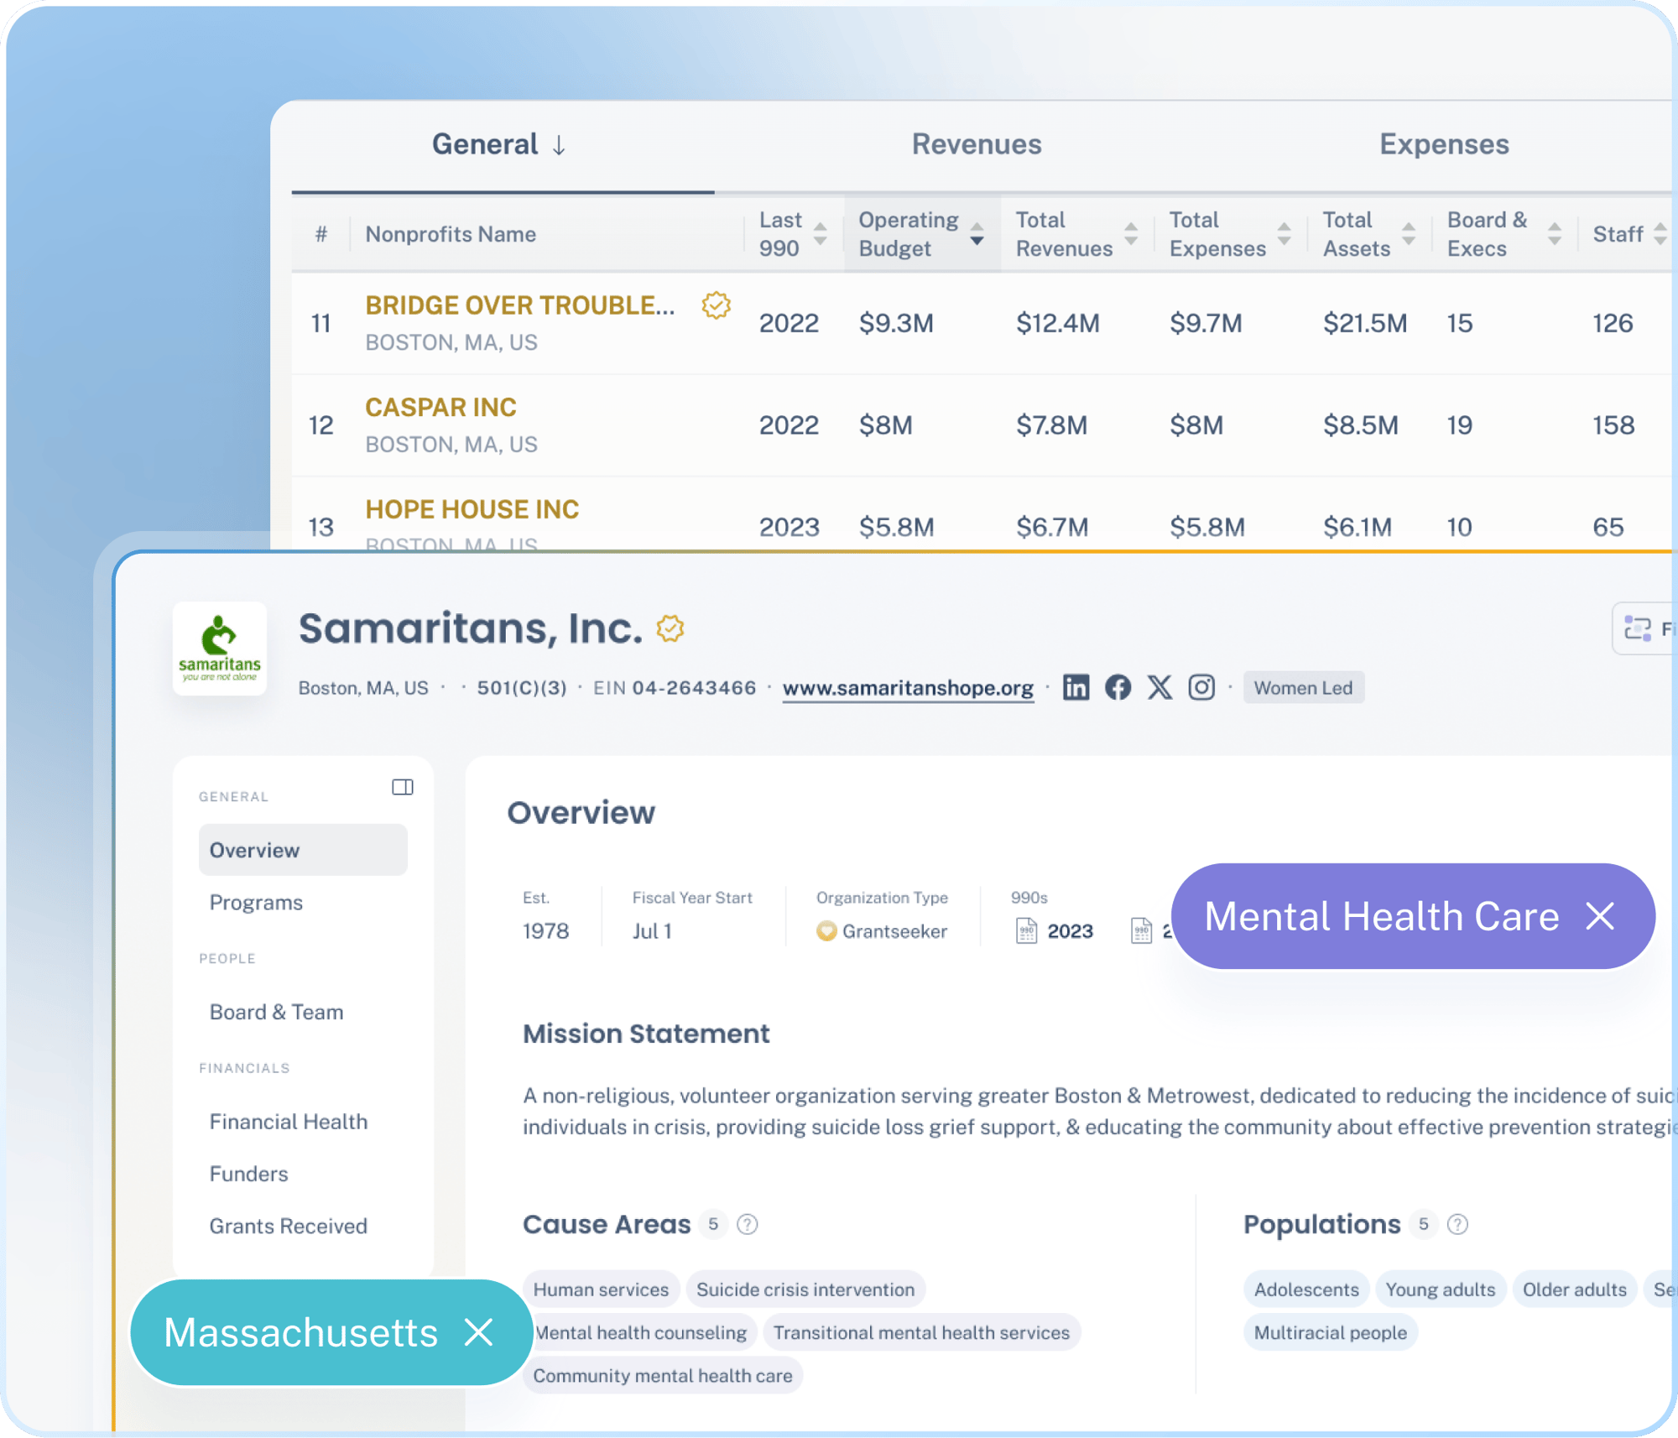Click the verified badge next to Bridge Over Troubled

716,305
